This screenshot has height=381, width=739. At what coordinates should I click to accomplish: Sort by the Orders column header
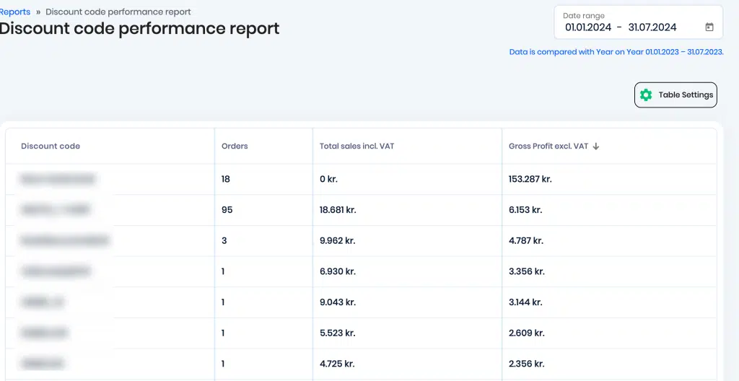(x=235, y=146)
